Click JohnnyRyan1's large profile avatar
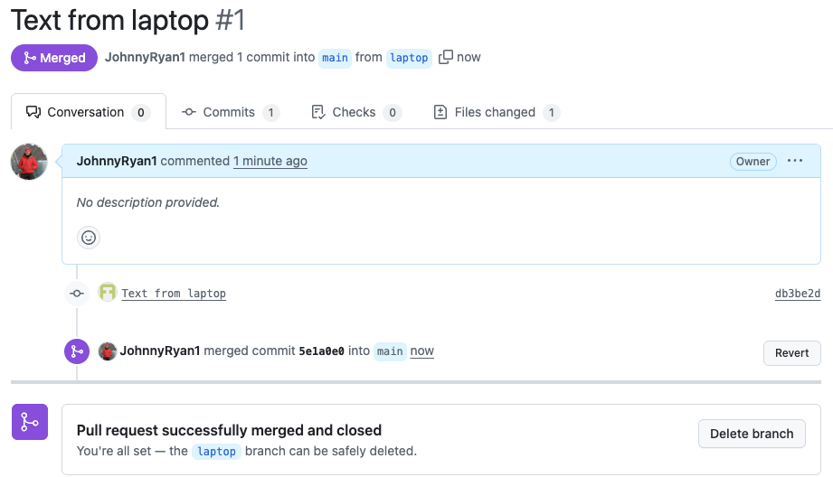This screenshot has height=477, width=833. click(29, 162)
